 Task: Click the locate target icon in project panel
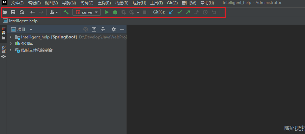click(86, 29)
